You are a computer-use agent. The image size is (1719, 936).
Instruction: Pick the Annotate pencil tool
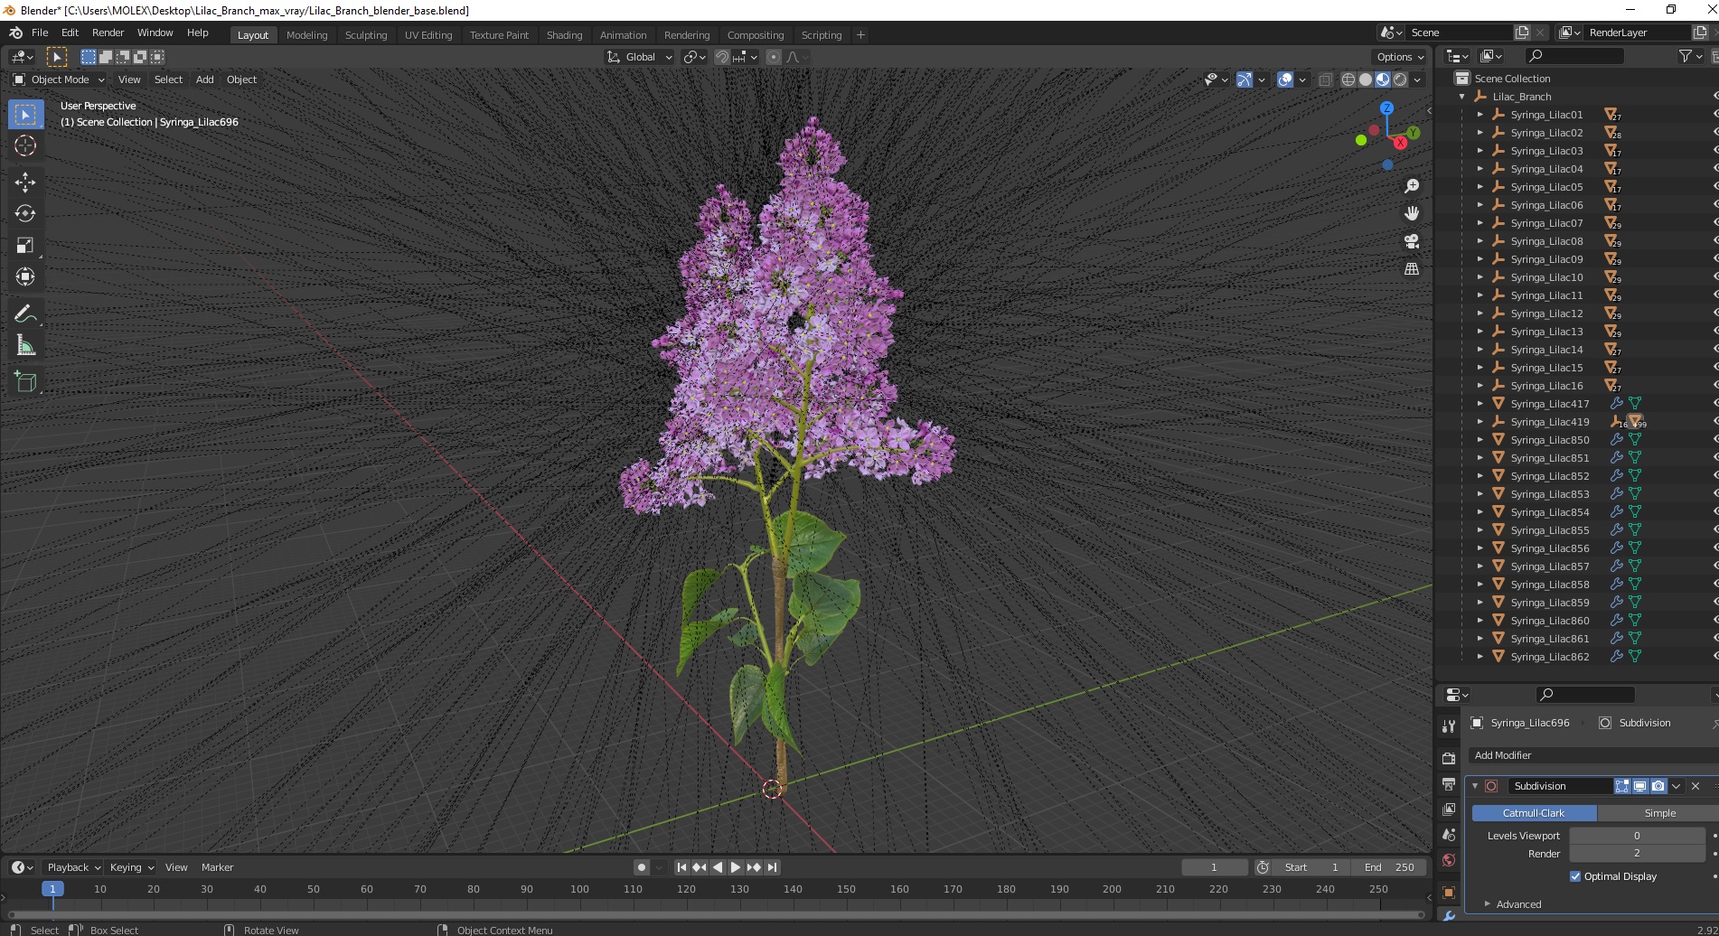tap(25, 314)
